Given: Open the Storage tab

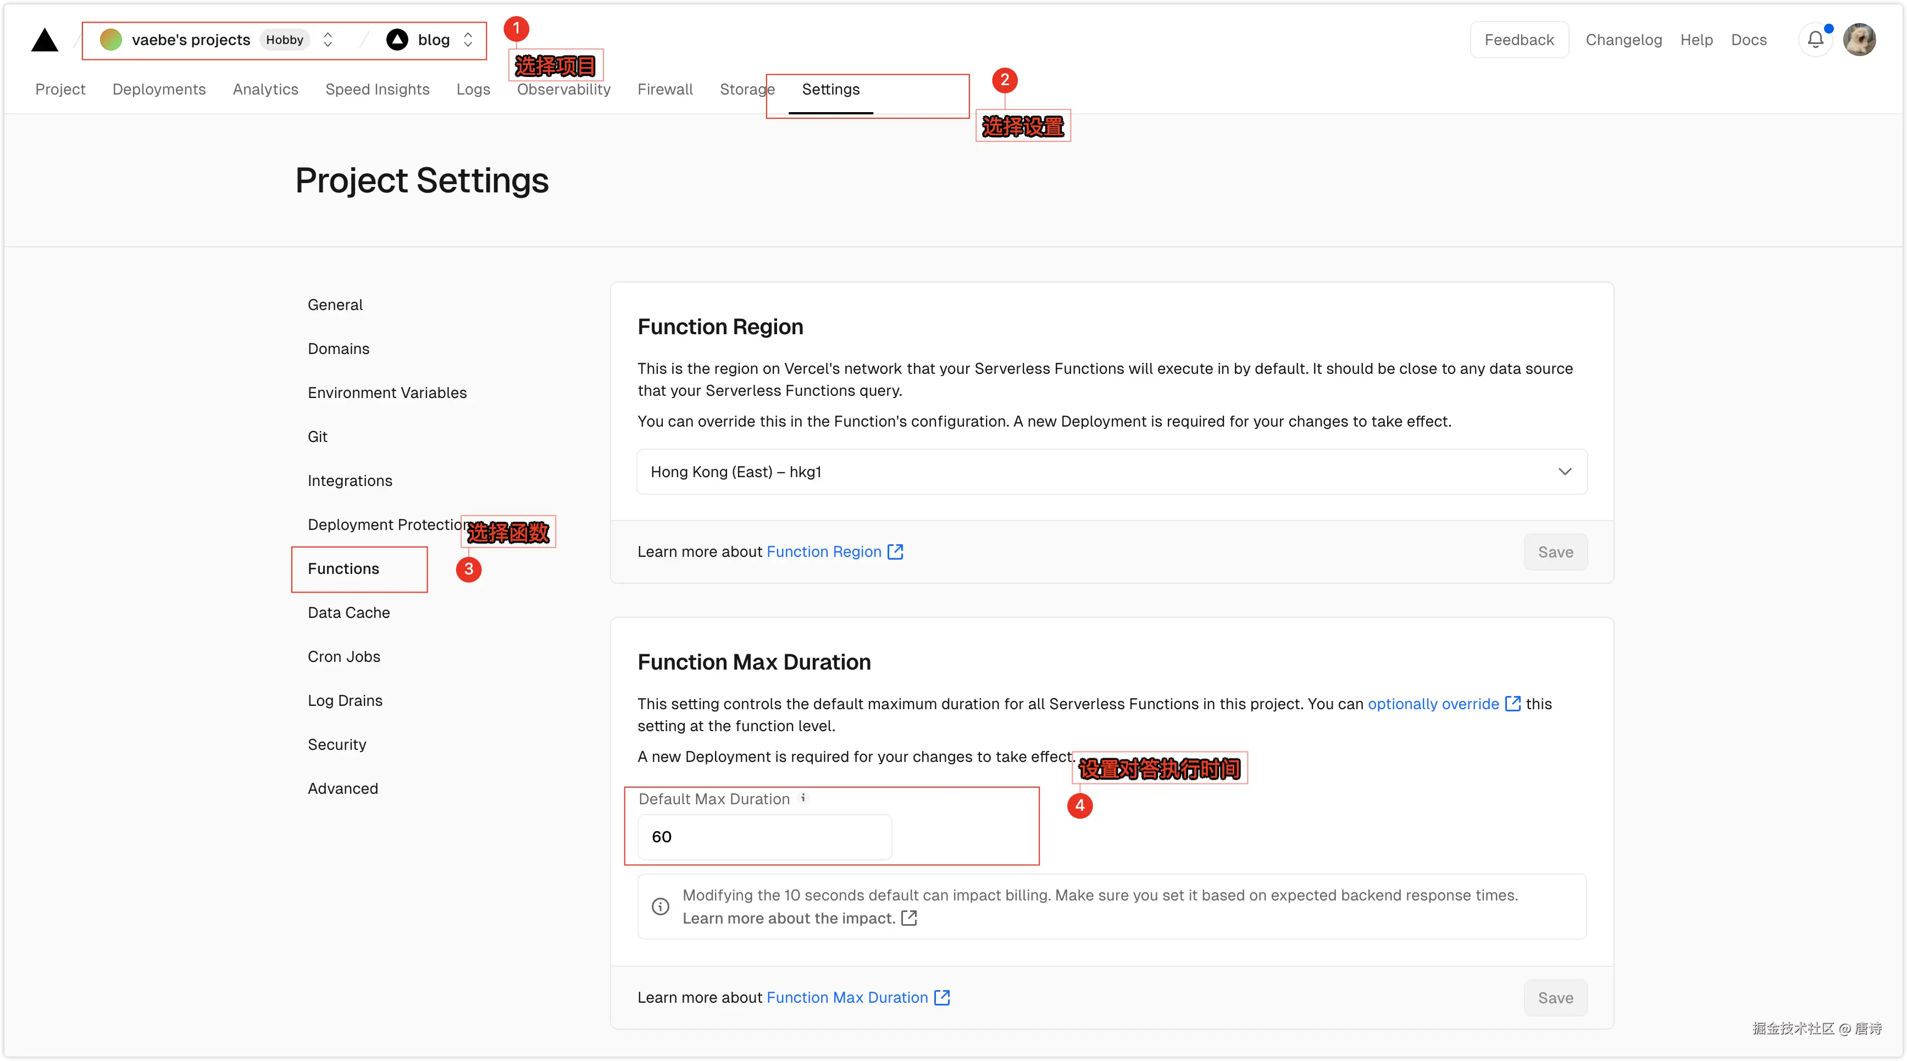Looking at the screenshot, I should click(x=745, y=90).
